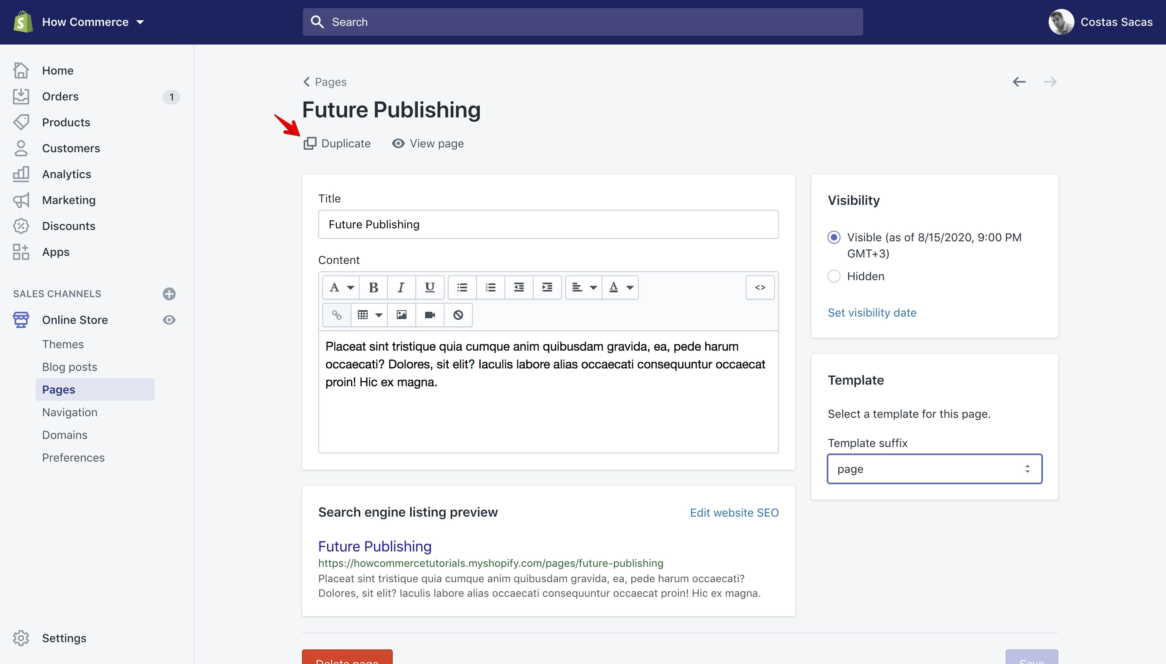Show HTML source view
The image size is (1166, 664).
click(760, 287)
